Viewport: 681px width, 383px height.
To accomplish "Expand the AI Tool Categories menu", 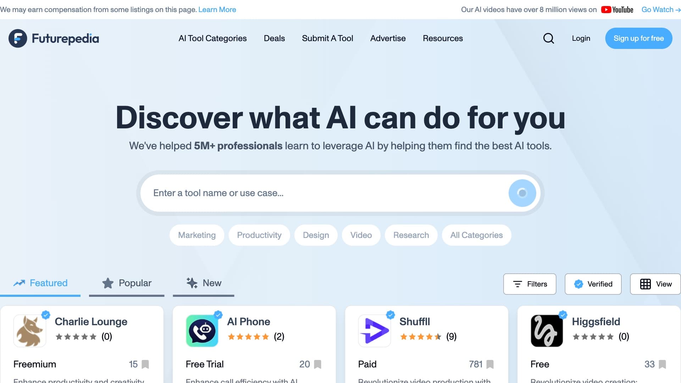I will pyautogui.click(x=213, y=38).
